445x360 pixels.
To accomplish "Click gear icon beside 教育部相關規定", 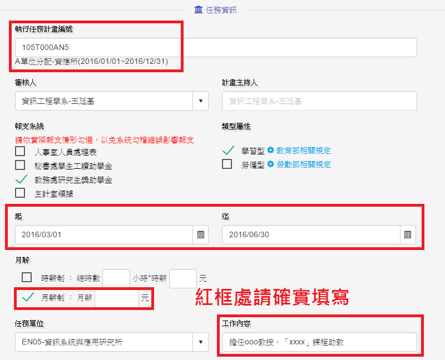I will click(x=270, y=150).
